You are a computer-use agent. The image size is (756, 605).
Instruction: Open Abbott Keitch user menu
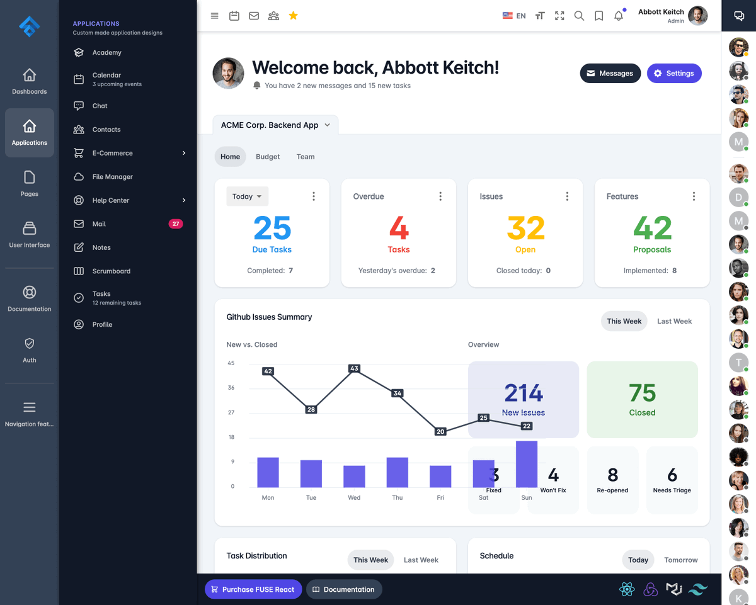tap(672, 16)
